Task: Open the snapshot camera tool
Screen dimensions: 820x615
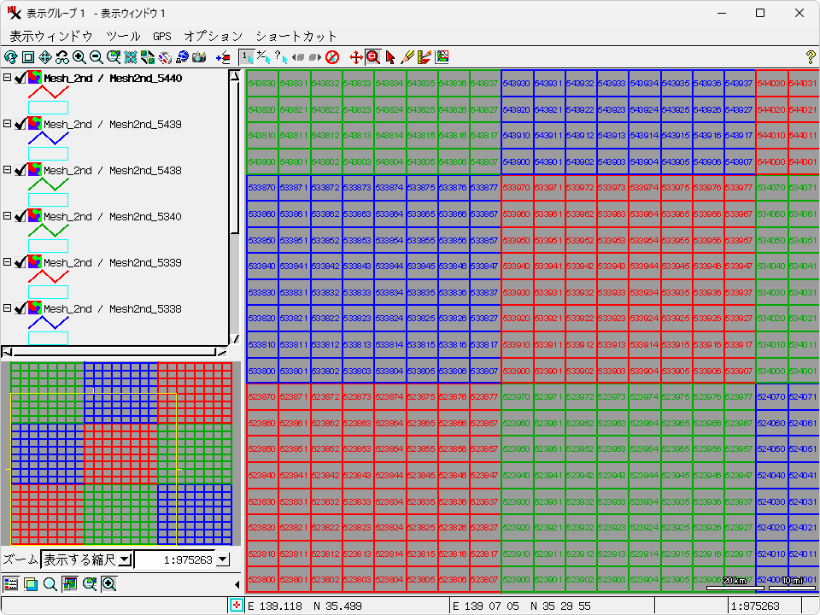Action: 199,57
